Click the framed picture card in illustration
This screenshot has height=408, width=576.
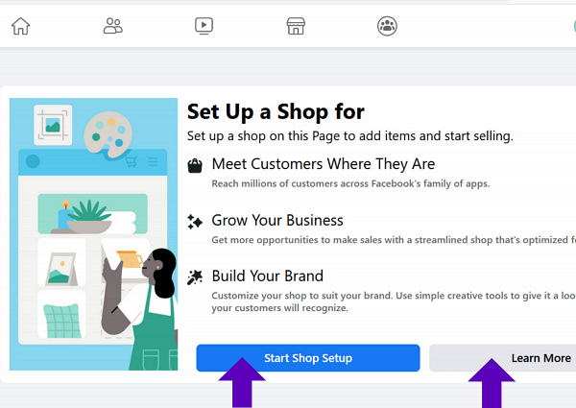(x=60, y=262)
